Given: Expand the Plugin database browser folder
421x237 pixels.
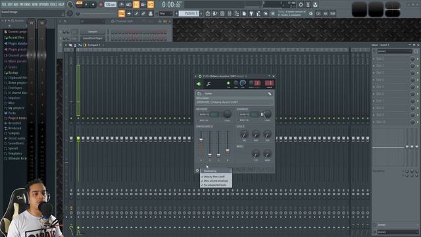Looking at the screenshot, I should point(16,43).
